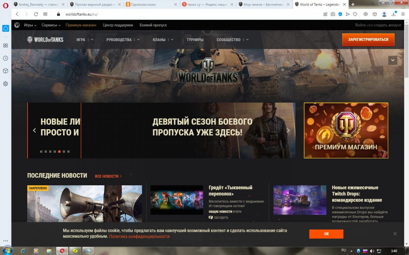Click ЗАРЕГИСТРИРОВАТЬСЯ button
This screenshot has width=409, height=255.
(x=368, y=39)
